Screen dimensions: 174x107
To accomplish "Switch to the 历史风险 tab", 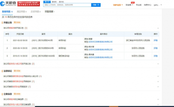I will pos(36,12).
